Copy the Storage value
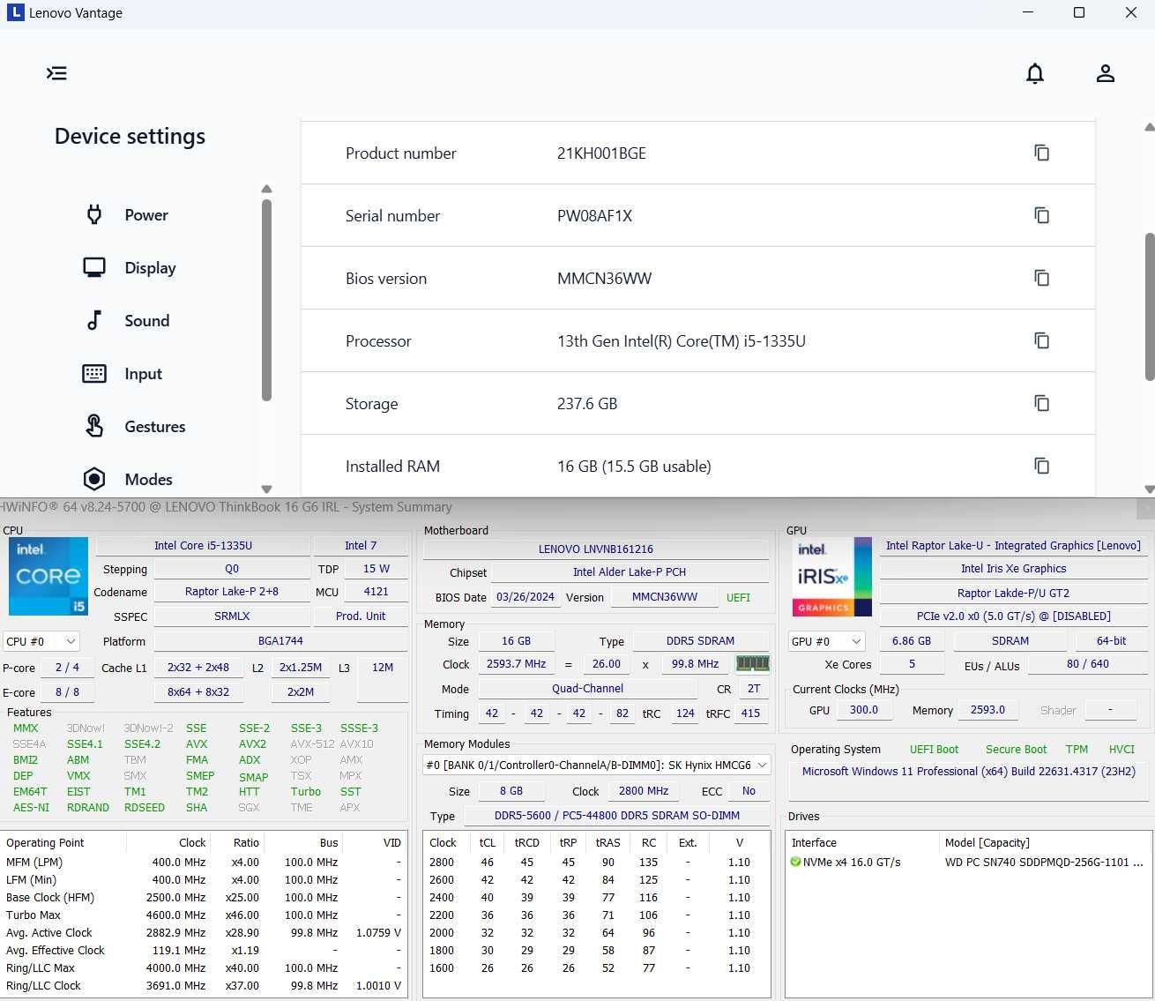Viewport: 1155px width, 1001px height. pos(1041,403)
